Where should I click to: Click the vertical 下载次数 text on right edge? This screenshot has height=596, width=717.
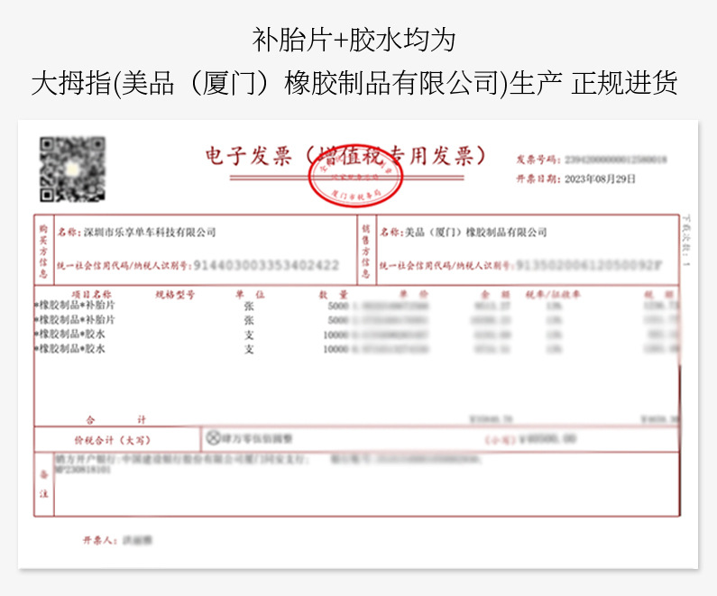[x=686, y=241]
